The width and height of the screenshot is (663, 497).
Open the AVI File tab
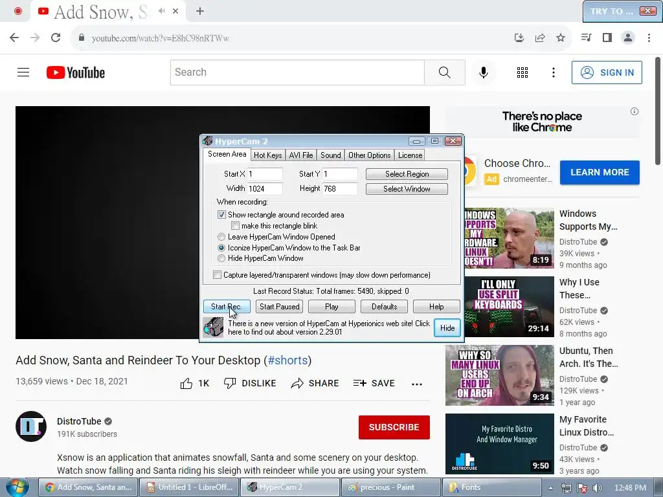pyautogui.click(x=300, y=155)
